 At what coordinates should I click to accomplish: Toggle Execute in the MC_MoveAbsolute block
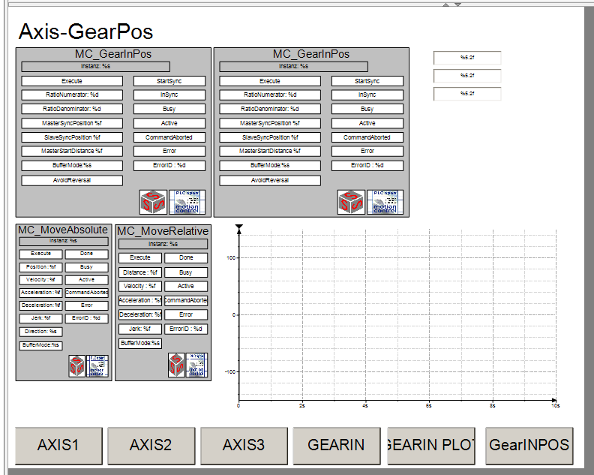point(41,254)
